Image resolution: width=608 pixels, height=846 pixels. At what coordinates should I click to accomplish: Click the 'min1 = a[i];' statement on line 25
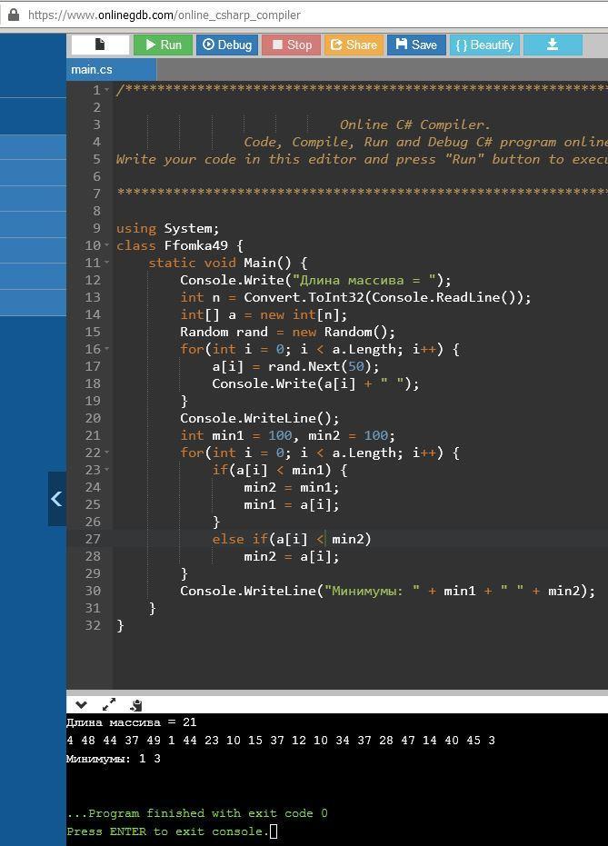coord(292,504)
